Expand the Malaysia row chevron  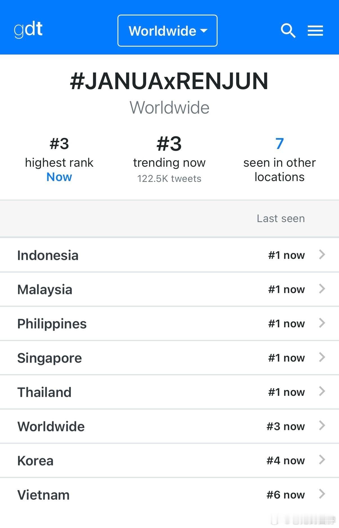coord(322,289)
